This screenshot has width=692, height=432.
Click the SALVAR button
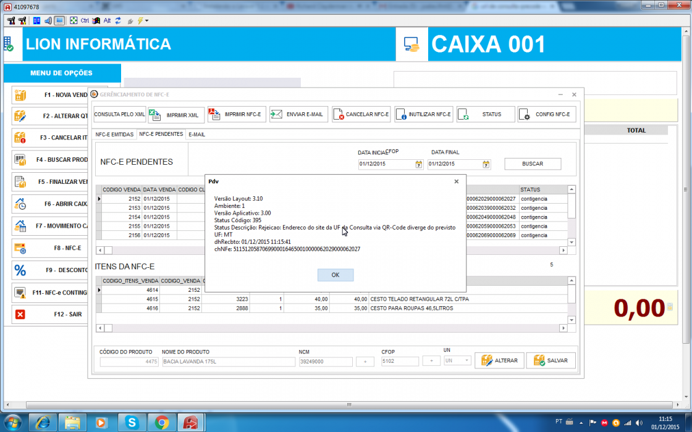pyautogui.click(x=551, y=360)
